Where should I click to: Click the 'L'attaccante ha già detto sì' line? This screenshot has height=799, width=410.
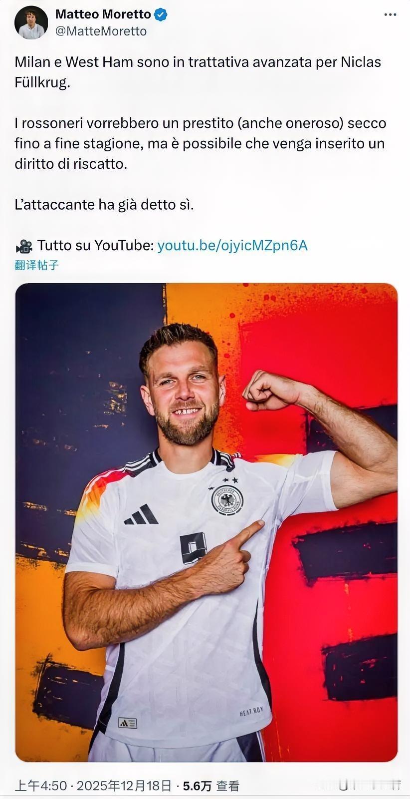tap(104, 204)
